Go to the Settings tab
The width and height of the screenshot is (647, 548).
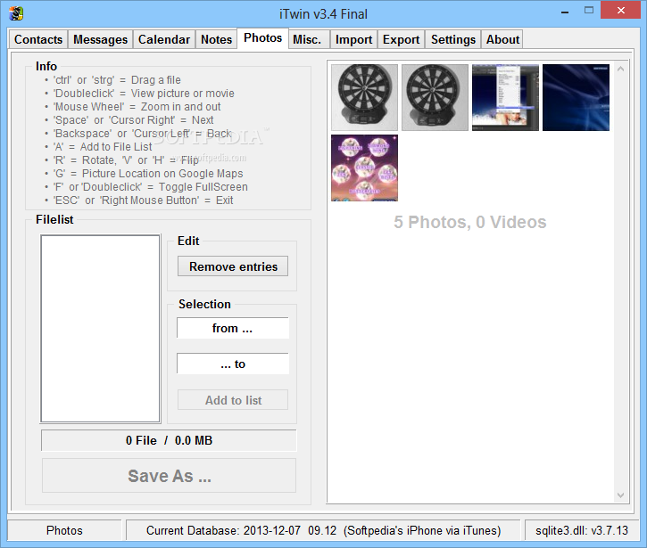(453, 39)
